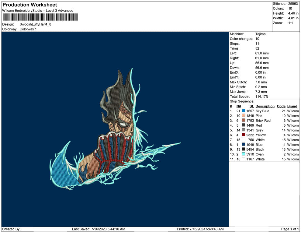Click the barcode under the worksheet title
This screenshot has width=301, height=232.
[x=40, y=17]
